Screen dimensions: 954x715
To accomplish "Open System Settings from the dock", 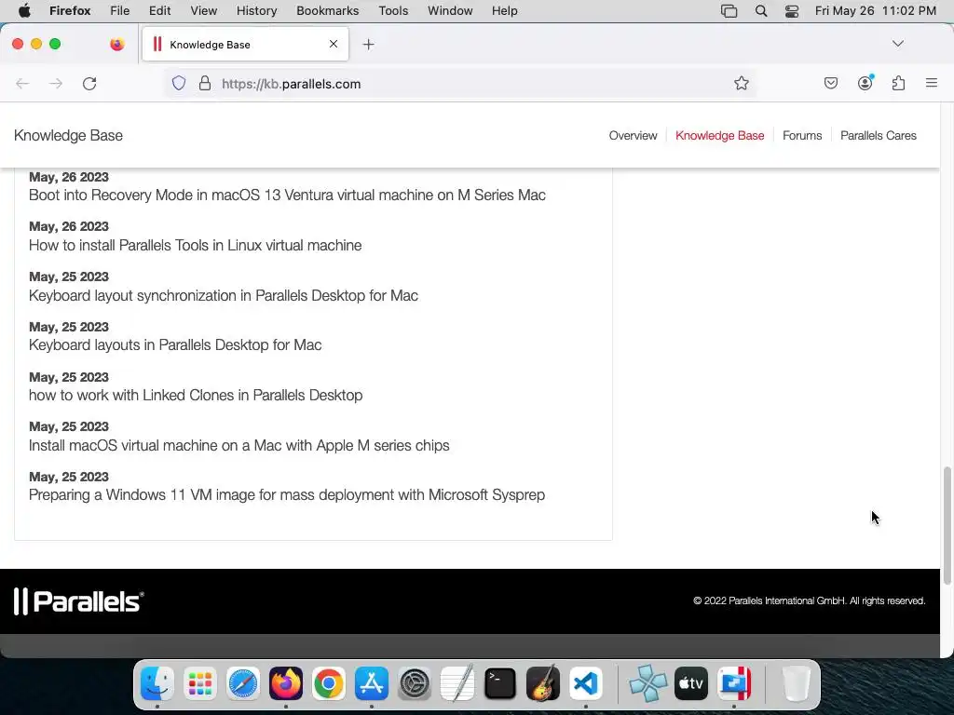I will point(415,683).
